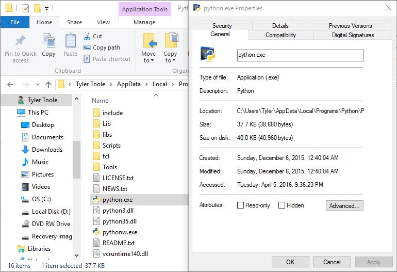Open the recent locations dropdown chevron
Screen dimensions: 397x272
click(x=38, y=85)
